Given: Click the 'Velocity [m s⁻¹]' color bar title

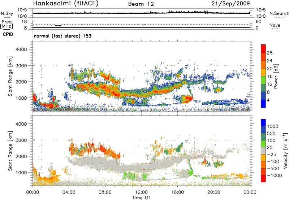Looking at the screenshot, I should point(285,151).
